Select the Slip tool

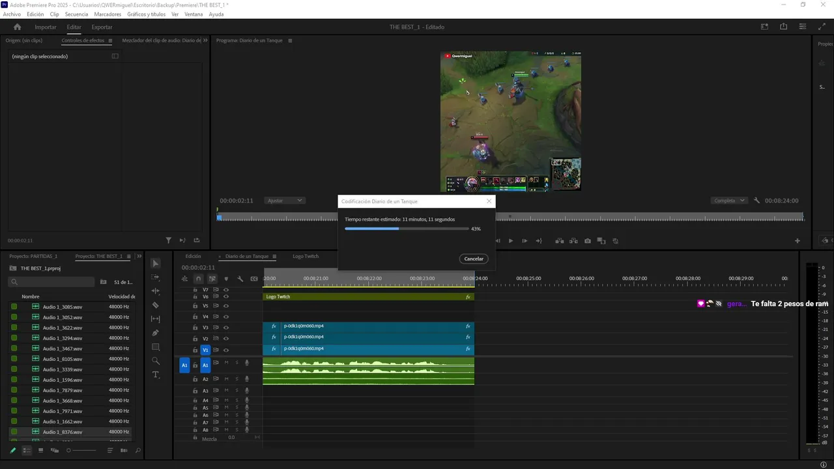click(x=156, y=319)
